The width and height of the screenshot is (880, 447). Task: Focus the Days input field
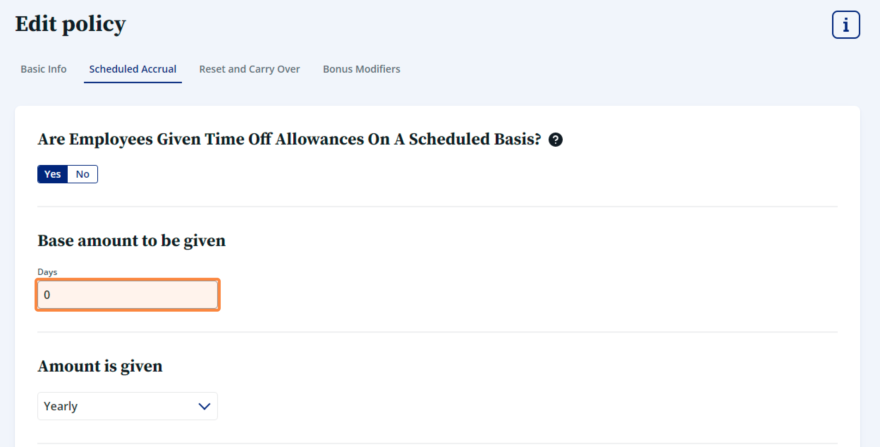click(128, 295)
